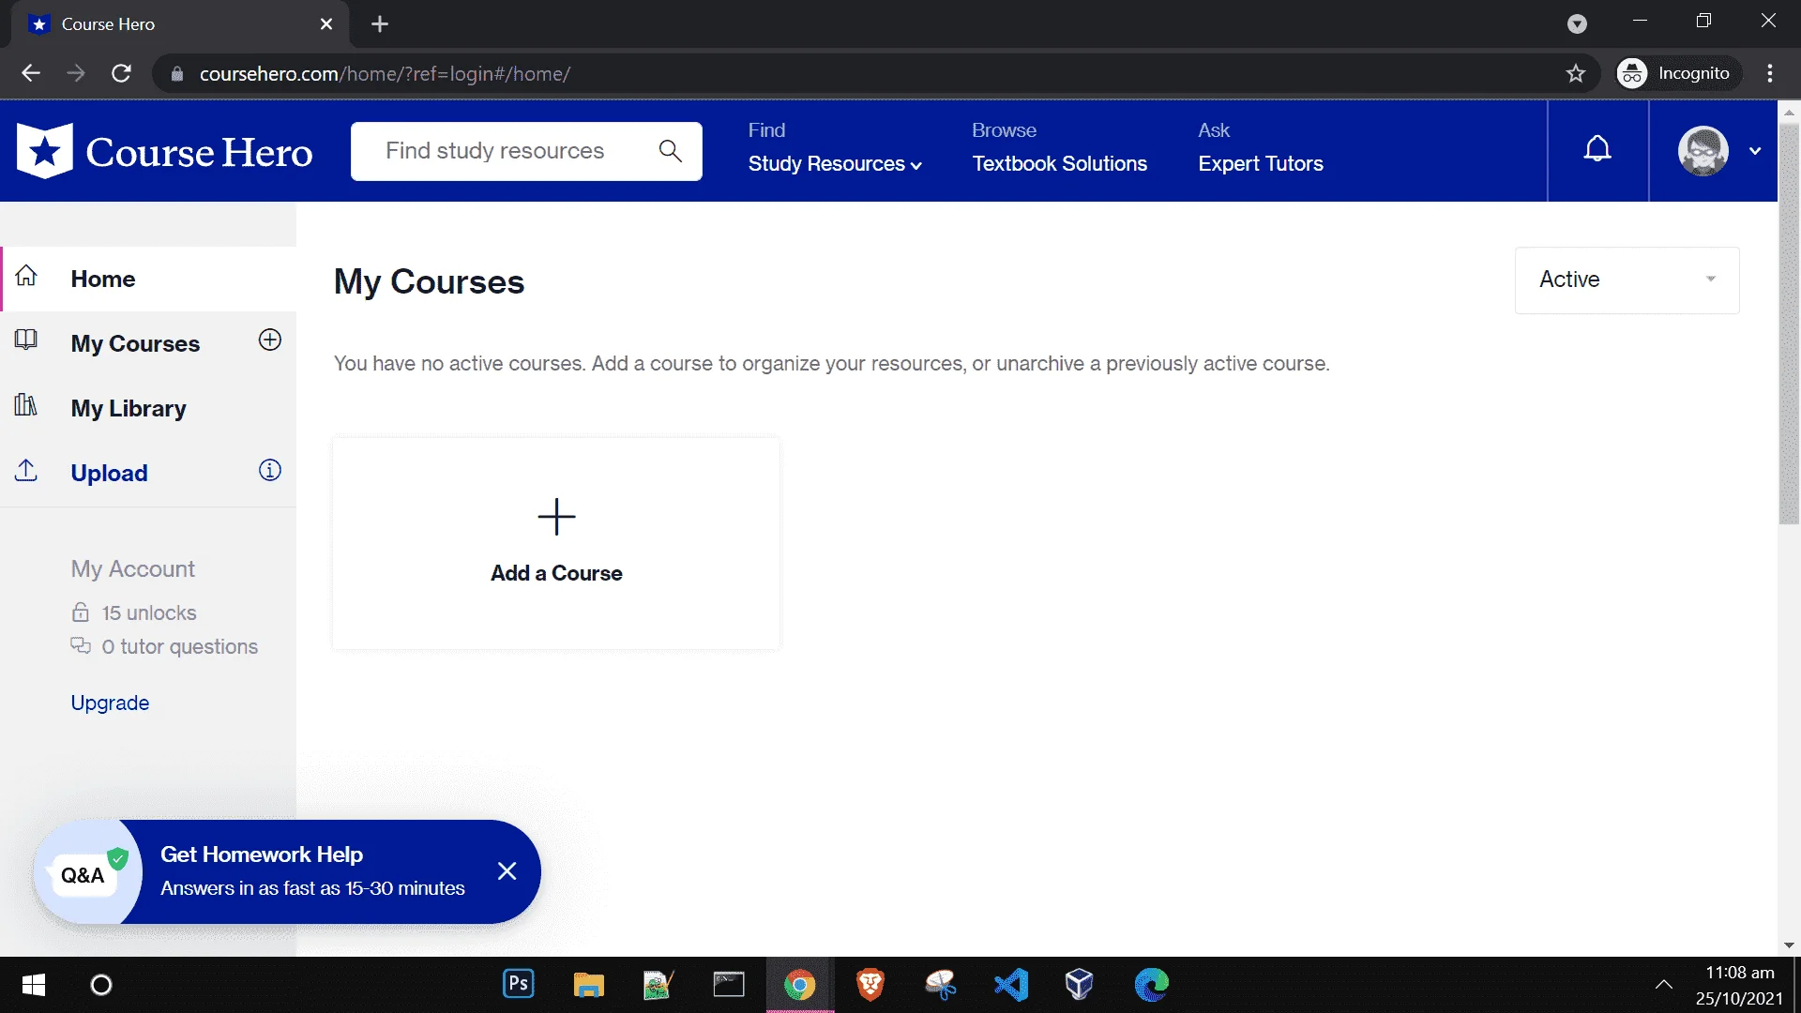Select Home in the sidebar
The width and height of the screenshot is (1801, 1013).
click(148, 279)
